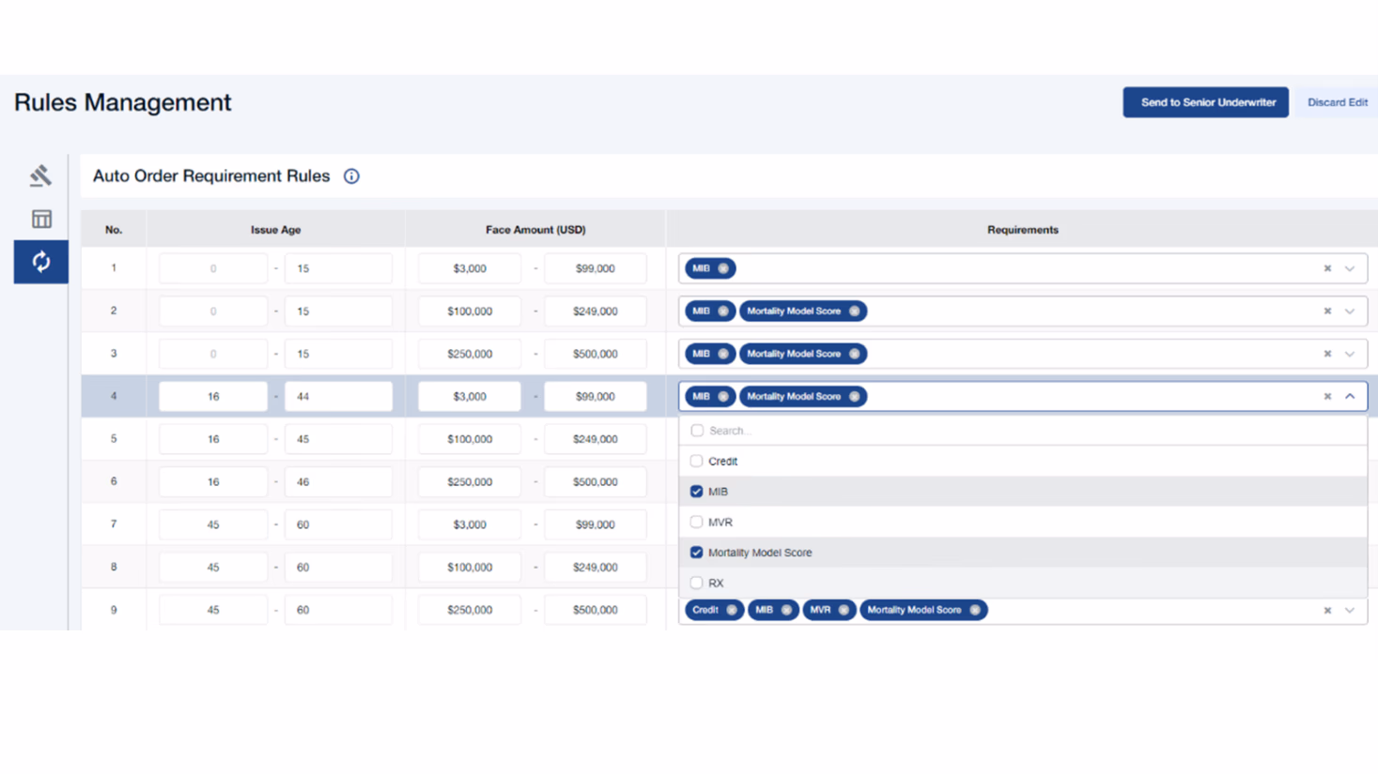This screenshot has width=1378, height=774.
Task: Remove Mortality Model Score tag in row 2
Action: pyautogui.click(x=854, y=311)
